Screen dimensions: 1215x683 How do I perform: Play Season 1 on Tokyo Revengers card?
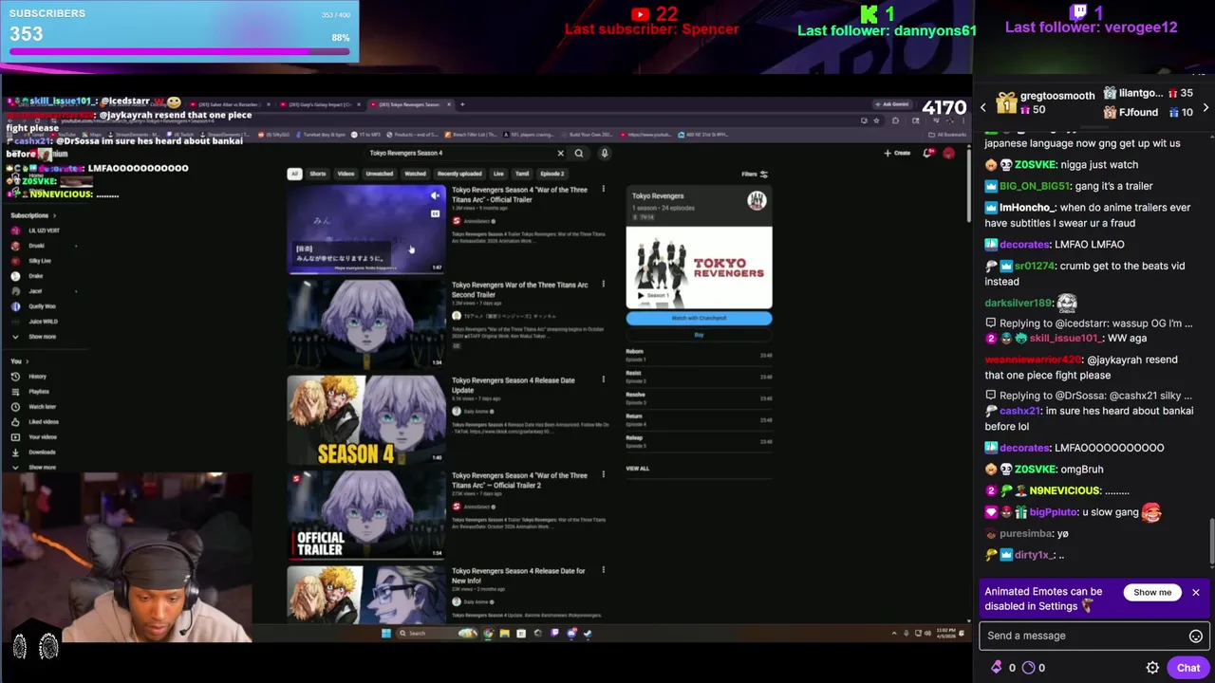point(652,295)
